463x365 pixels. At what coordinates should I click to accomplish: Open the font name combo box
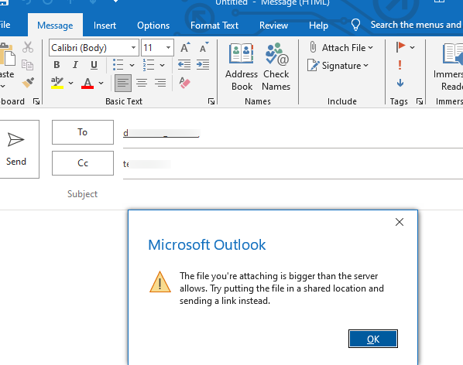pos(94,47)
